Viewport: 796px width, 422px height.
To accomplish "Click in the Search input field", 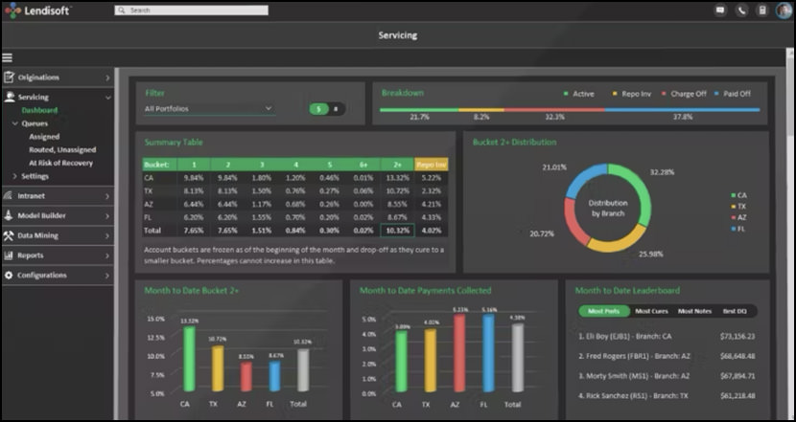I will point(192,11).
